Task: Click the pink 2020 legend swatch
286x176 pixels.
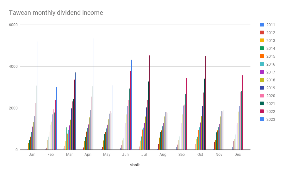Action: pos(262,96)
